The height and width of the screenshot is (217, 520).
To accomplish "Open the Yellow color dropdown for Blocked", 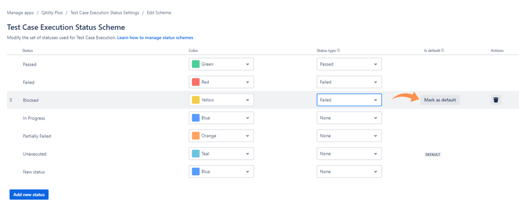I will (221, 100).
